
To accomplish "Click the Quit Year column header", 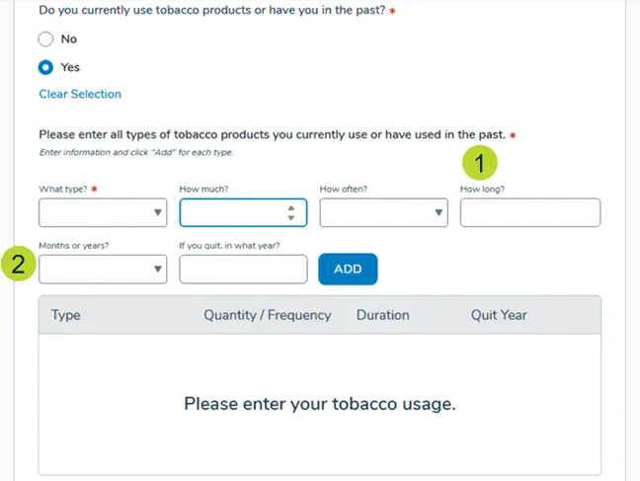I will coord(499,315).
